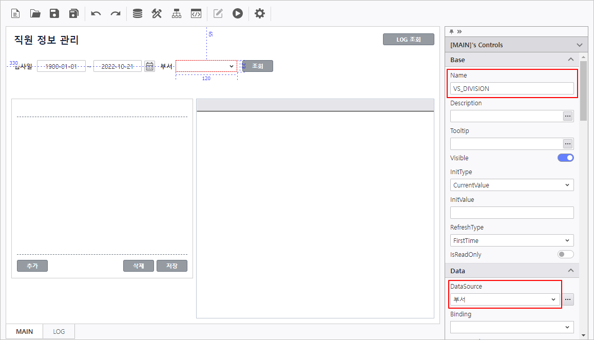Click the Name input field
The height and width of the screenshot is (340, 594).
coord(511,88)
